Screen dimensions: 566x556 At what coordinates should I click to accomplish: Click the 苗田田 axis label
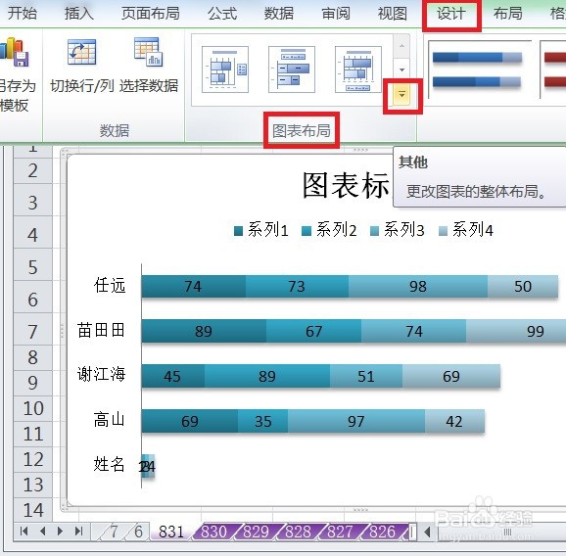pyautogui.click(x=101, y=330)
